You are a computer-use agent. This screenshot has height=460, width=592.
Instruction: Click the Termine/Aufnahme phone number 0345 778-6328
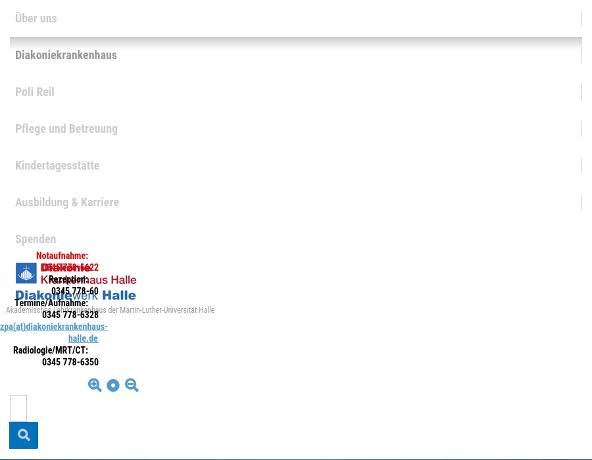coord(70,315)
